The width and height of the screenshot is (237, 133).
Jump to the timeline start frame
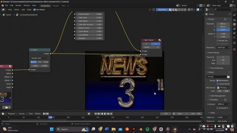pyautogui.click(x=96, y=114)
